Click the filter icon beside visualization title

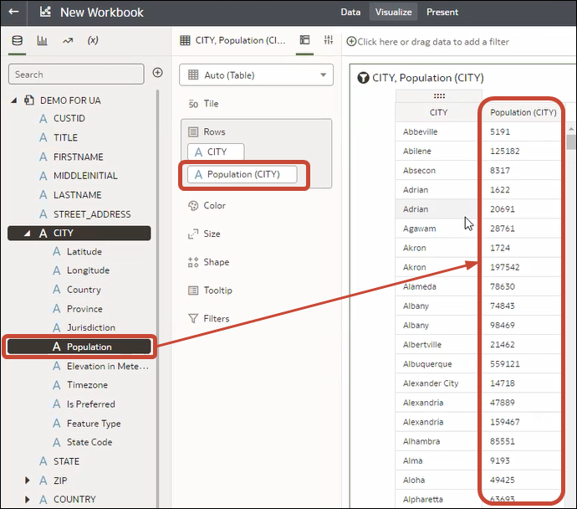(363, 78)
